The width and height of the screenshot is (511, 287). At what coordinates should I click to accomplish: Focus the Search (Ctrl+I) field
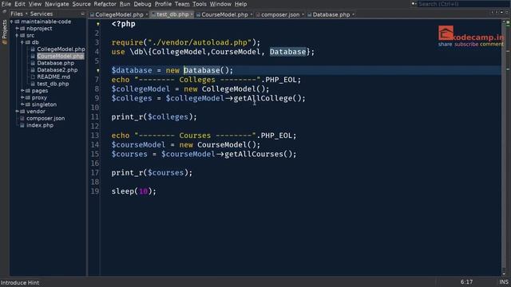click(463, 4)
